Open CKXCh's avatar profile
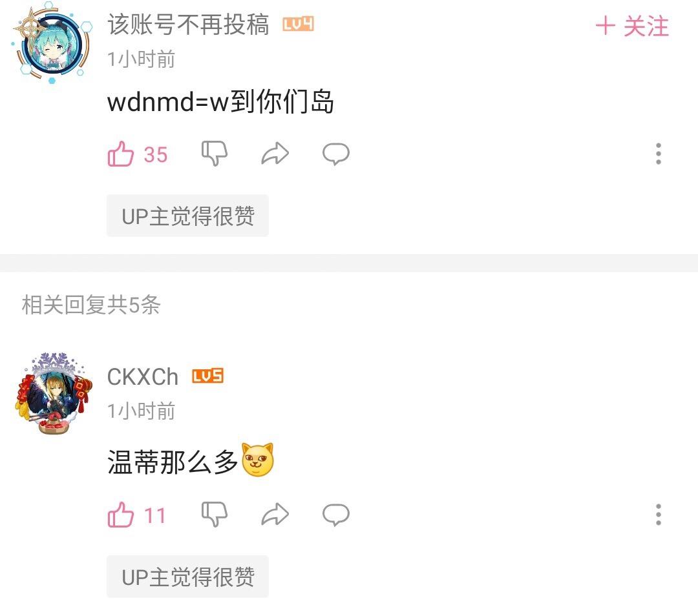Image resolution: width=698 pixels, height=614 pixels. pyautogui.click(x=54, y=394)
